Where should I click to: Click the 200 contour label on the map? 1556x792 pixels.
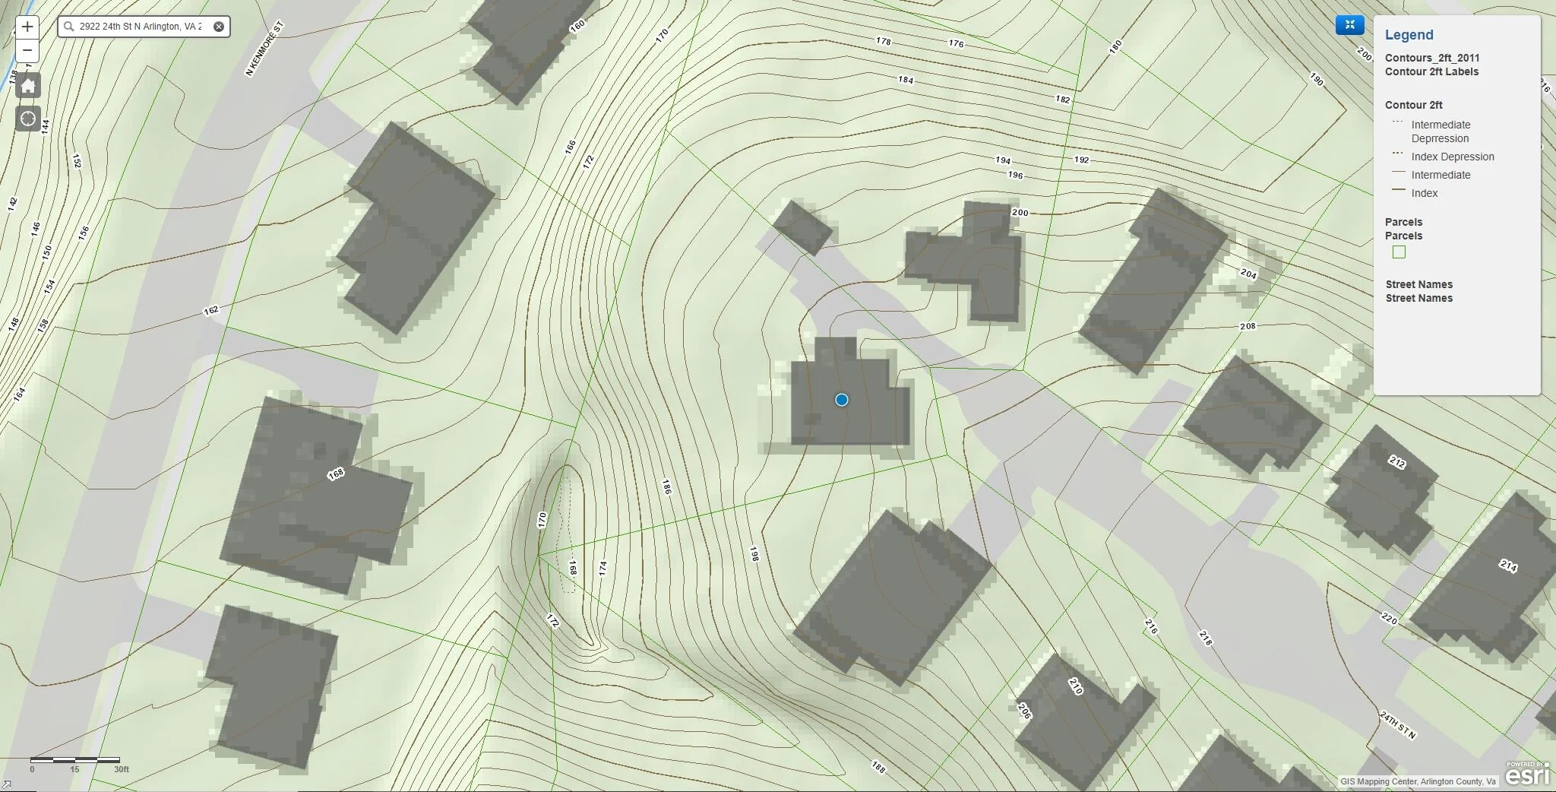pos(1019,211)
